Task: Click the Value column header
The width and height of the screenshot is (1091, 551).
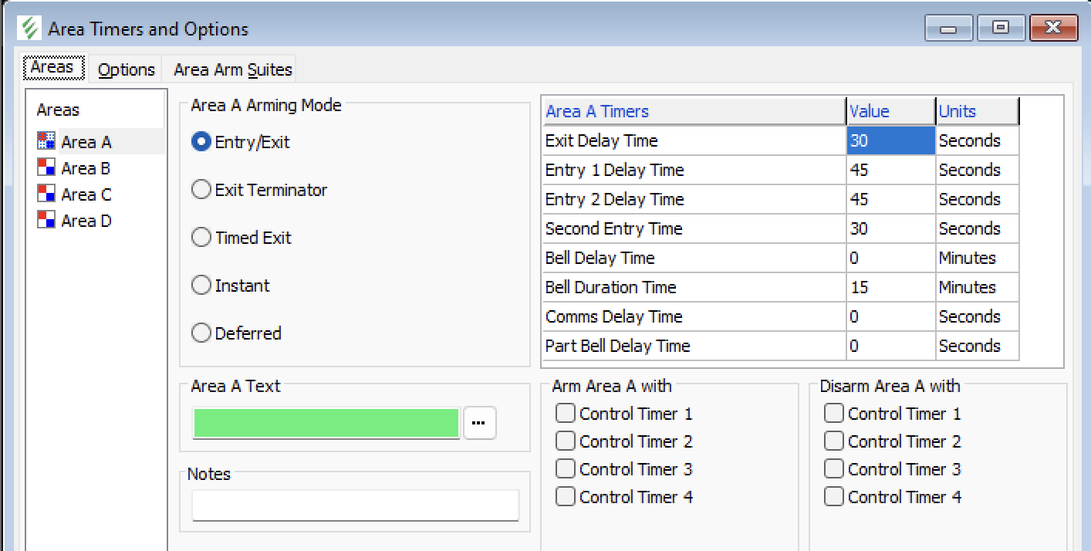Action: click(x=890, y=111)
